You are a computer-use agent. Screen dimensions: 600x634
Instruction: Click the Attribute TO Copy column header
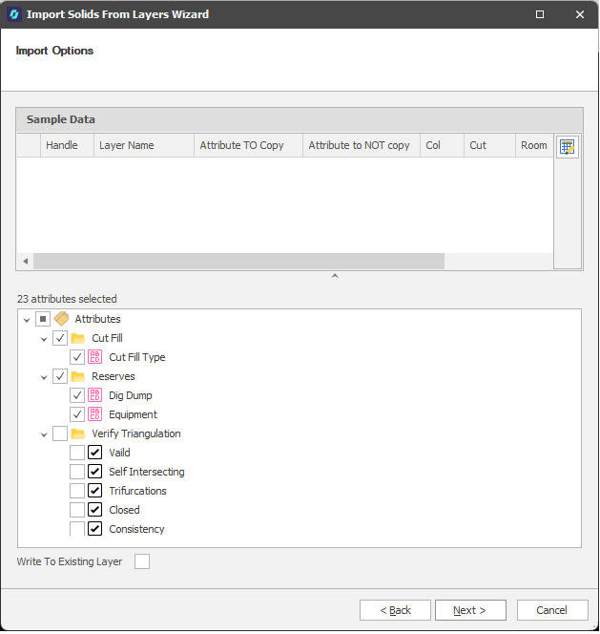[x=248, y=145]
